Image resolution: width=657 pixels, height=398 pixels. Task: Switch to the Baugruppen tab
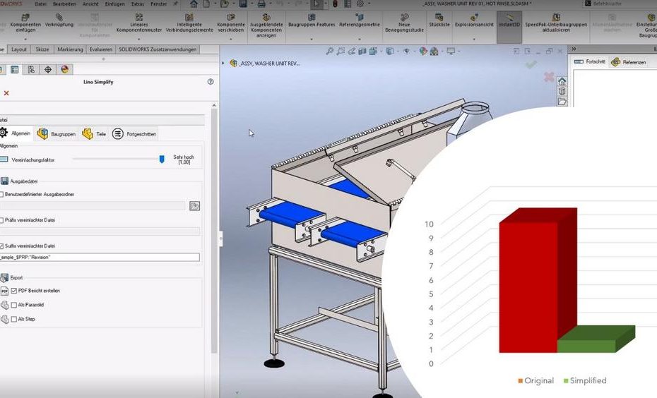(x=57, y=133)
